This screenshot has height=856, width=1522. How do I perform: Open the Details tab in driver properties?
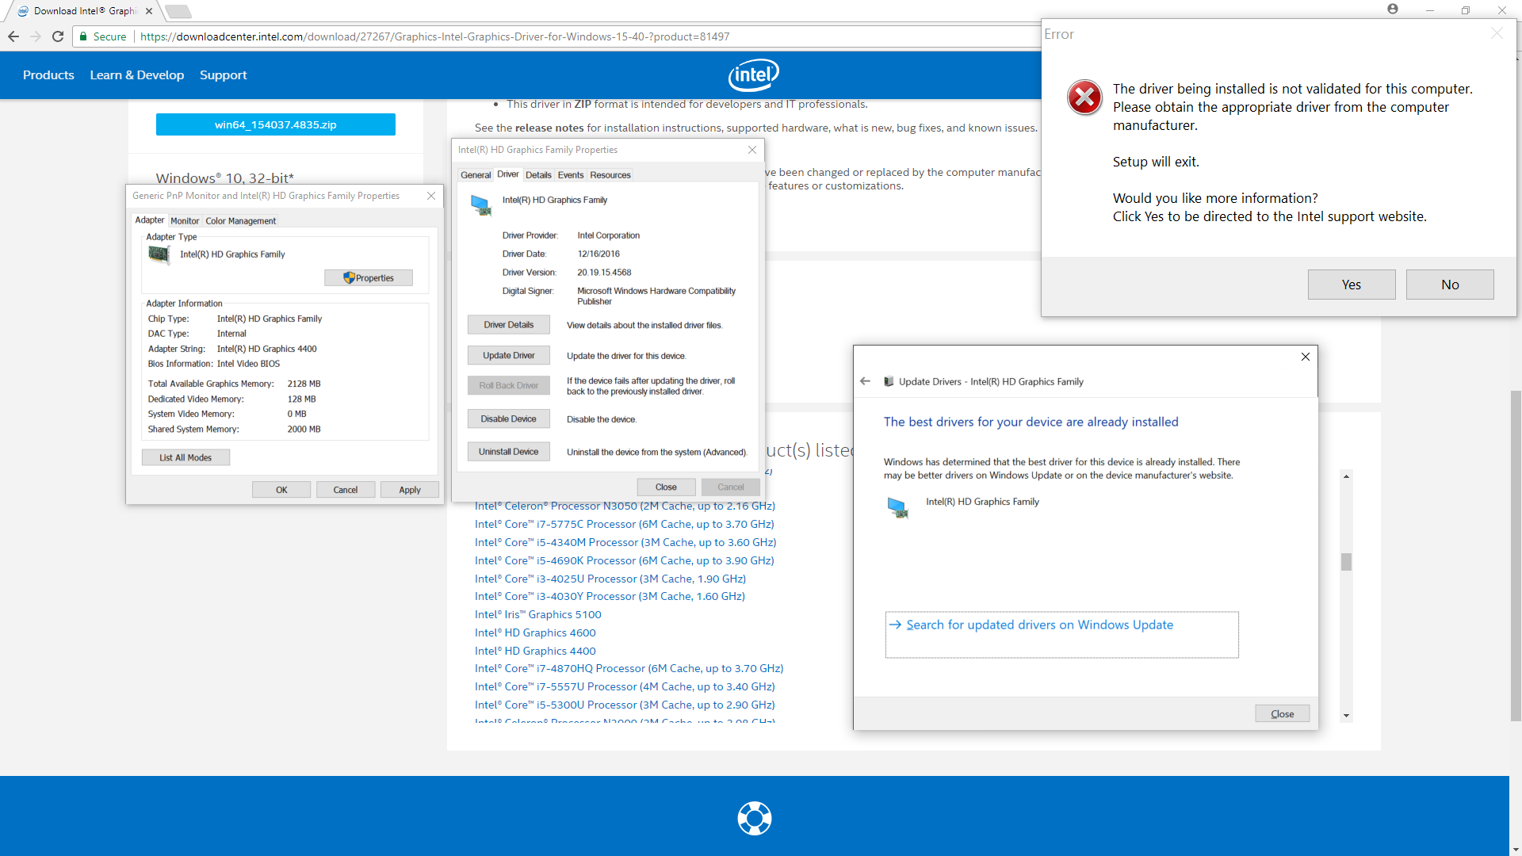tap(538, 175)
